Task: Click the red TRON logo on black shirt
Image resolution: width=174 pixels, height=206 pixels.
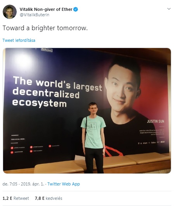Action: 113,151
